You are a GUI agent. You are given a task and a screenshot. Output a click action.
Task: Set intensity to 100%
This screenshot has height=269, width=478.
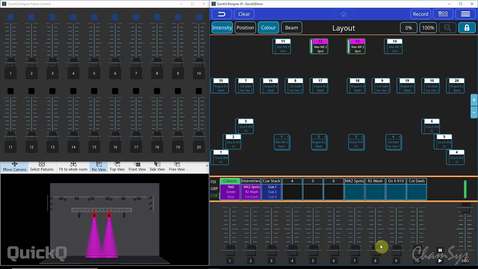(428, 28)
